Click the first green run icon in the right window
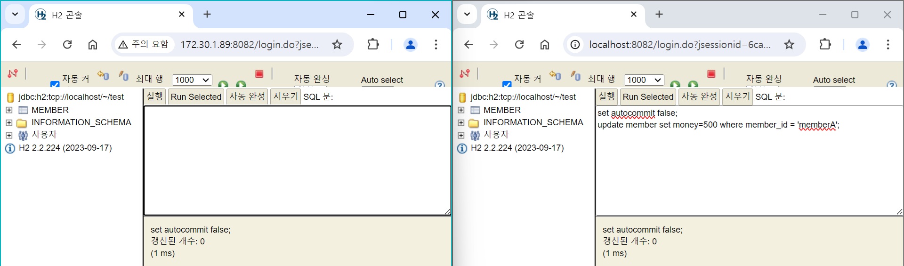Viewport: 904px width, 266px height. tap(675, 84)
